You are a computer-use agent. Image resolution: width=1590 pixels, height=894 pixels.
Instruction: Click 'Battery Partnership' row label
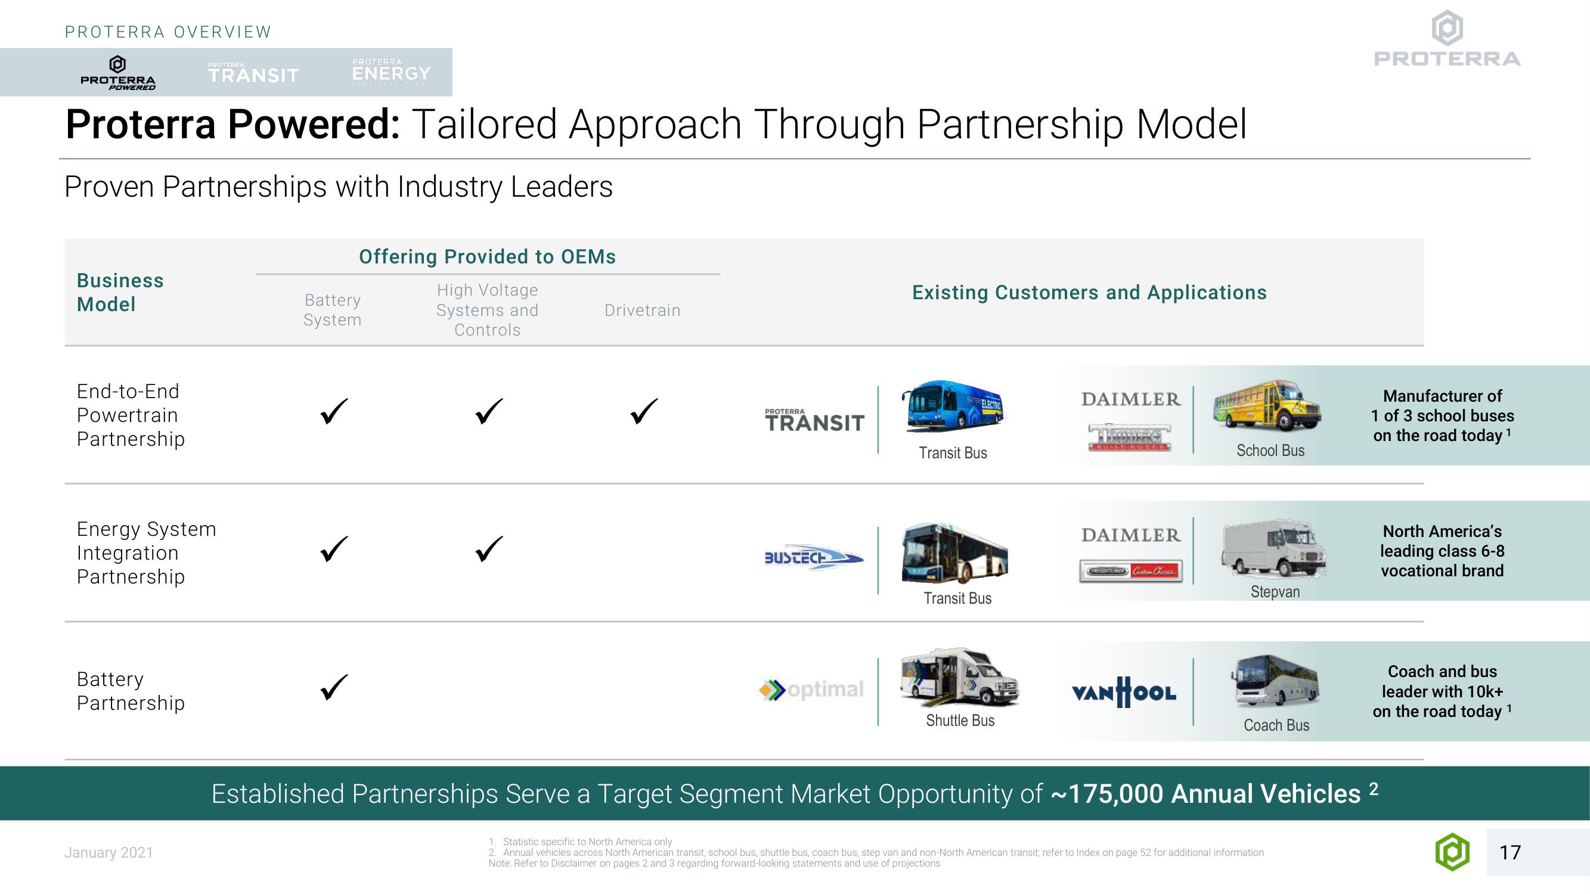131,691
